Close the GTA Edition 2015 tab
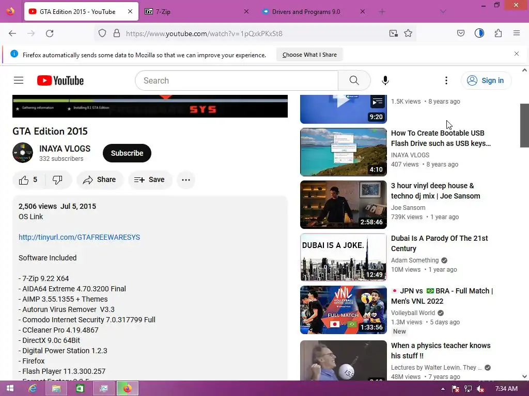The height and width of the screenshot is (396, 529). click(130, 11)
